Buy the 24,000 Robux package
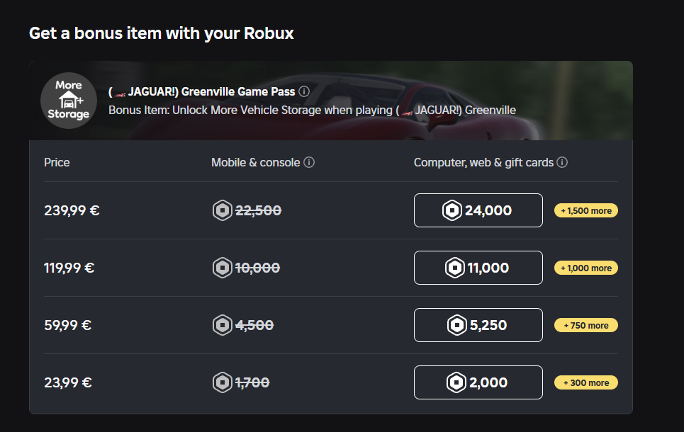The image size is (684, 432). coord(478,210)
